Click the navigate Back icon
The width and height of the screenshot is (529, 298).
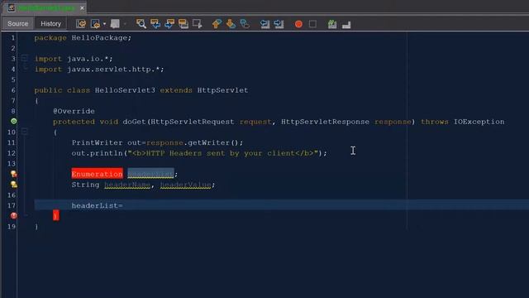pyautogui.click(x=96, y=24)
